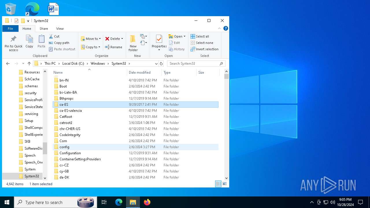Go up one folder level arrow
Image resolution: width=370 pixels, height=208 pixels.
coord(29,64)
